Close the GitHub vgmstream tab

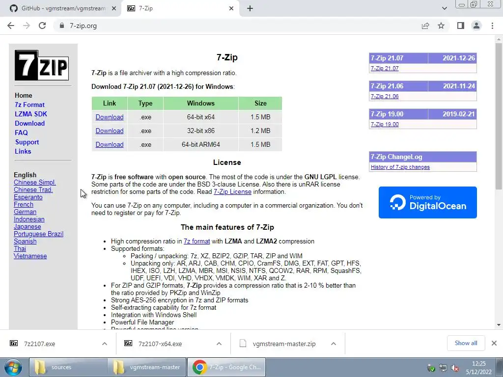(114, 8)
